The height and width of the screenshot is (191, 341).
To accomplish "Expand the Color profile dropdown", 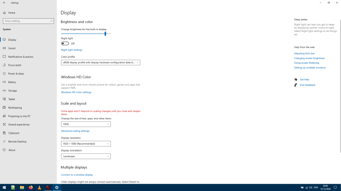I will click(x=100, y=62).
